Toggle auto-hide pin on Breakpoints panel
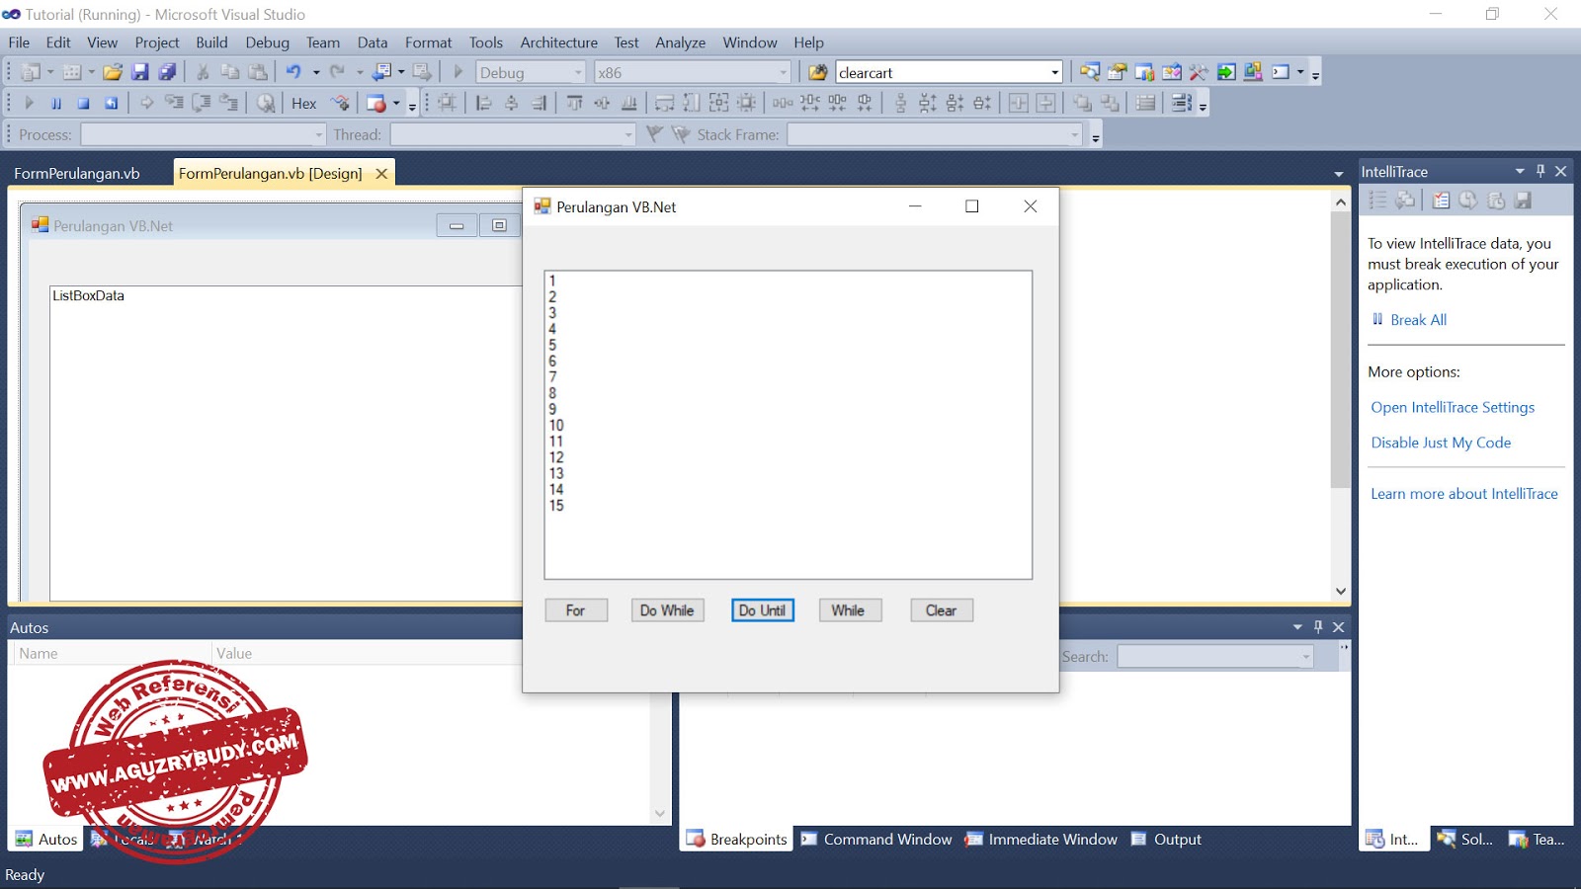The image size is (1581, 889). (x=1318, y=627)
